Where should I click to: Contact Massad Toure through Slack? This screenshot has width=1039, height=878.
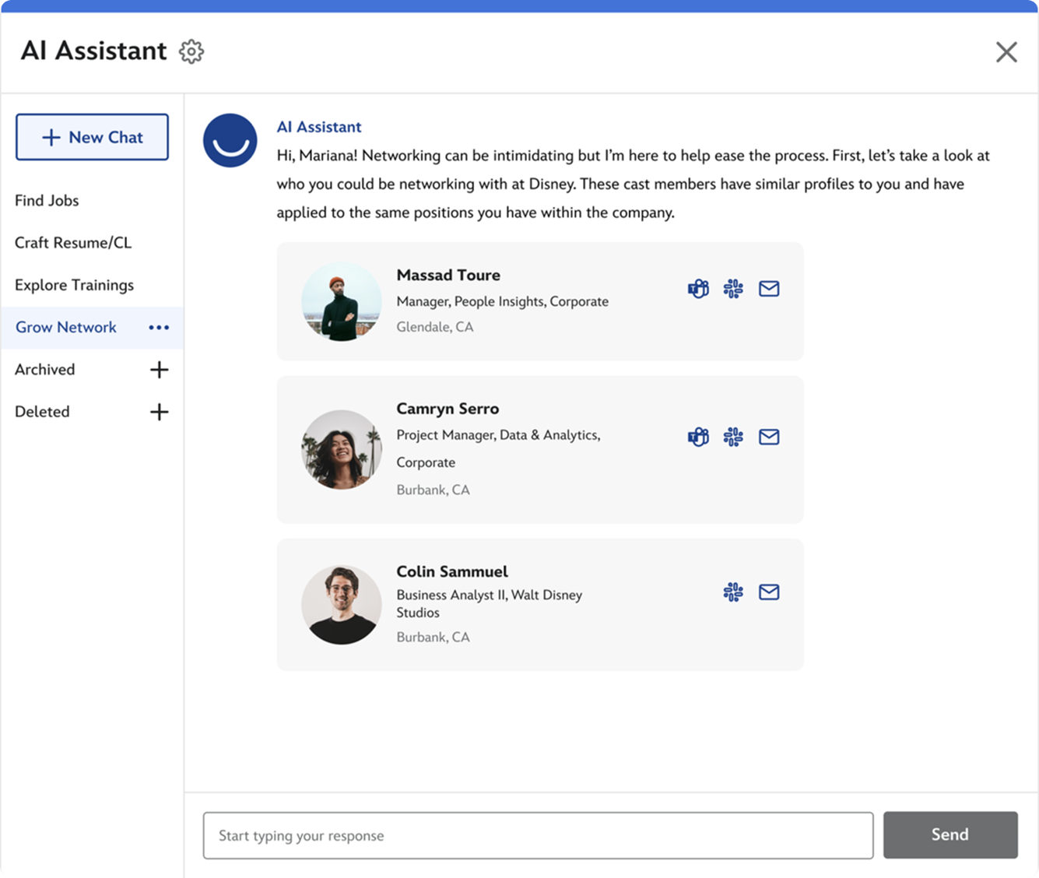pyautogui.click(x=733, y=289)
